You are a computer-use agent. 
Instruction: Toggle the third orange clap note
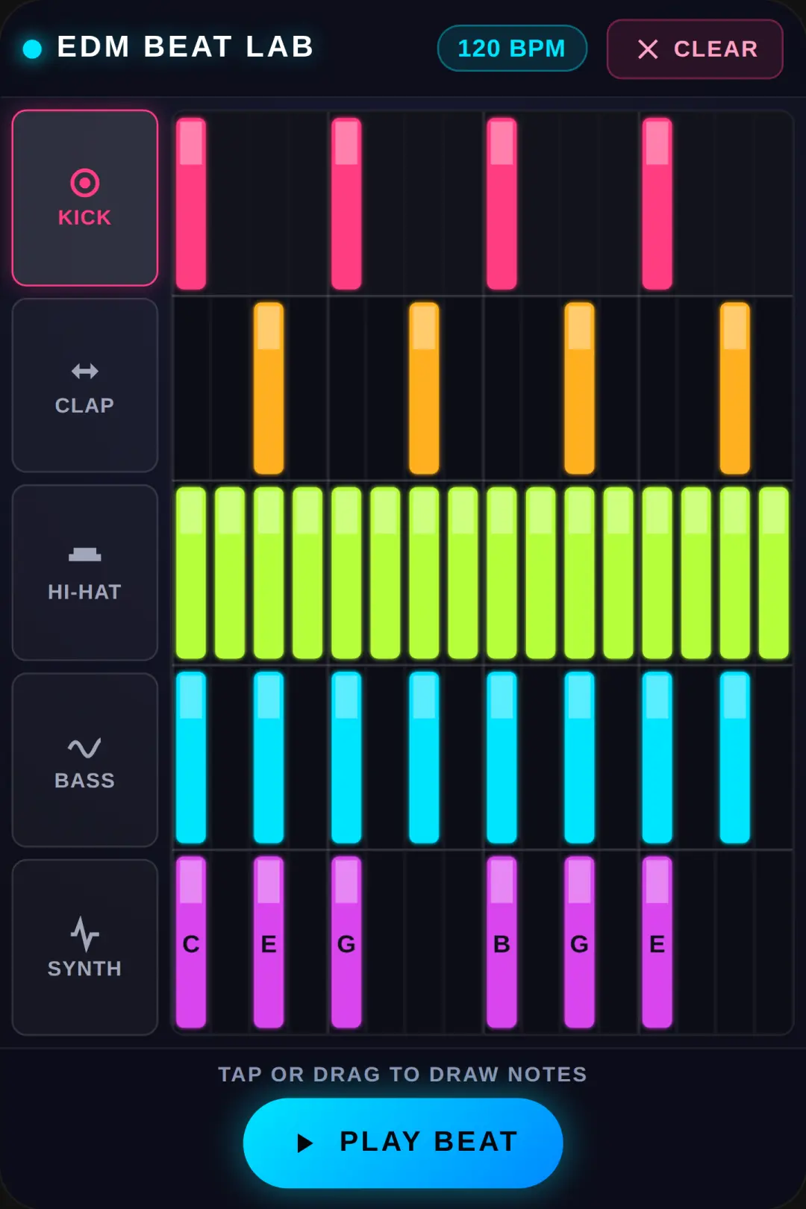pyautogui.click(x=579, y=388)
